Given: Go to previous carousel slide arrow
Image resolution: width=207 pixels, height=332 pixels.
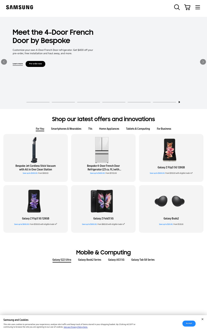Looking at the screenshot, I should coord(4,62).
